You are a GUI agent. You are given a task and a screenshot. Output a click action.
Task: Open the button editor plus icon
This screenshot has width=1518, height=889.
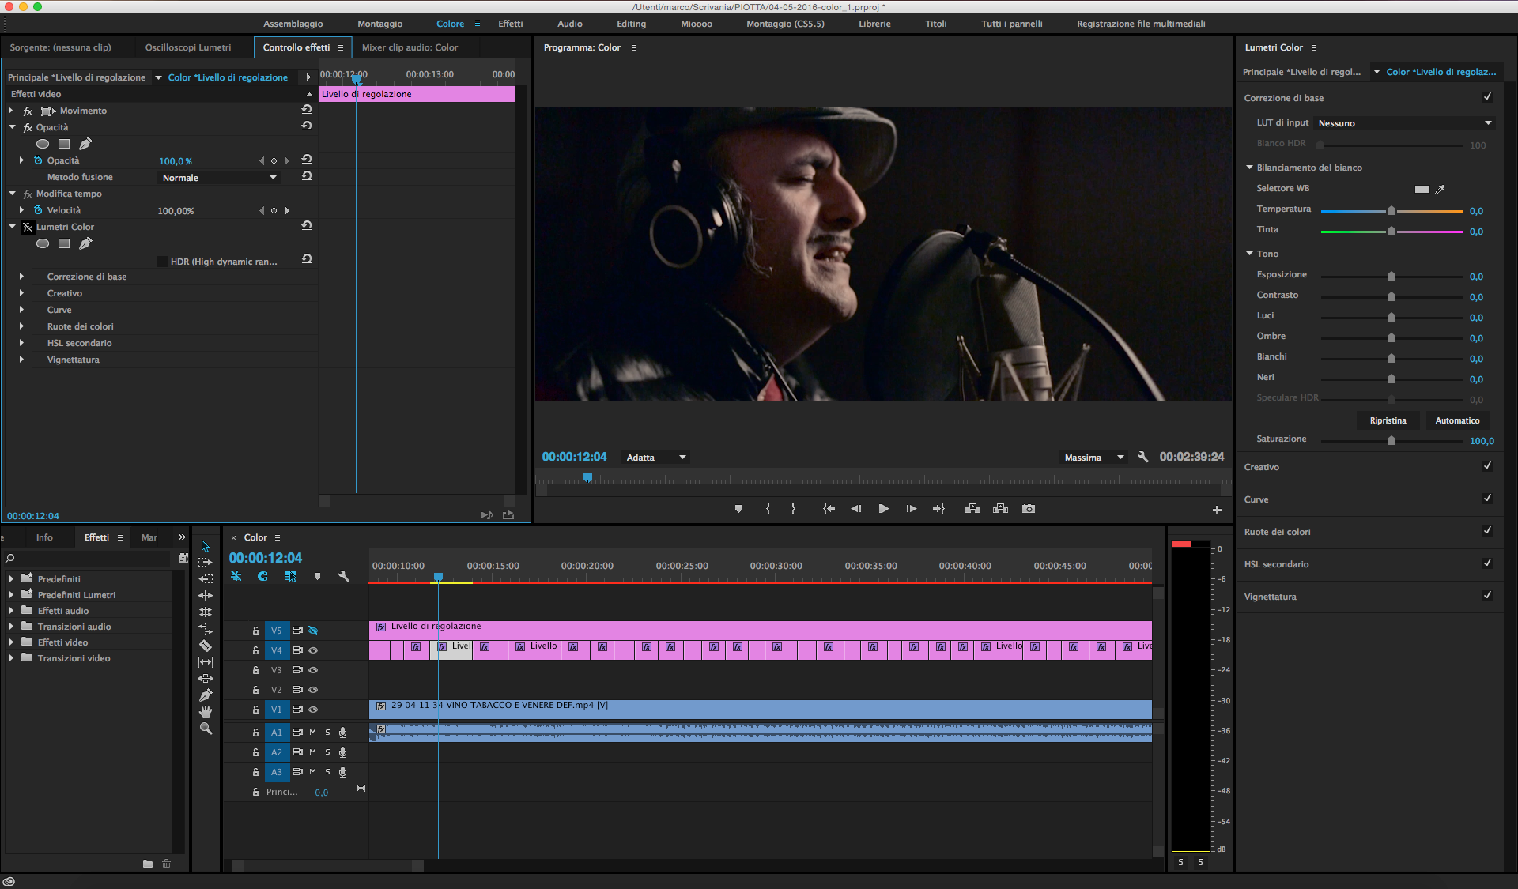point(1217,510)
